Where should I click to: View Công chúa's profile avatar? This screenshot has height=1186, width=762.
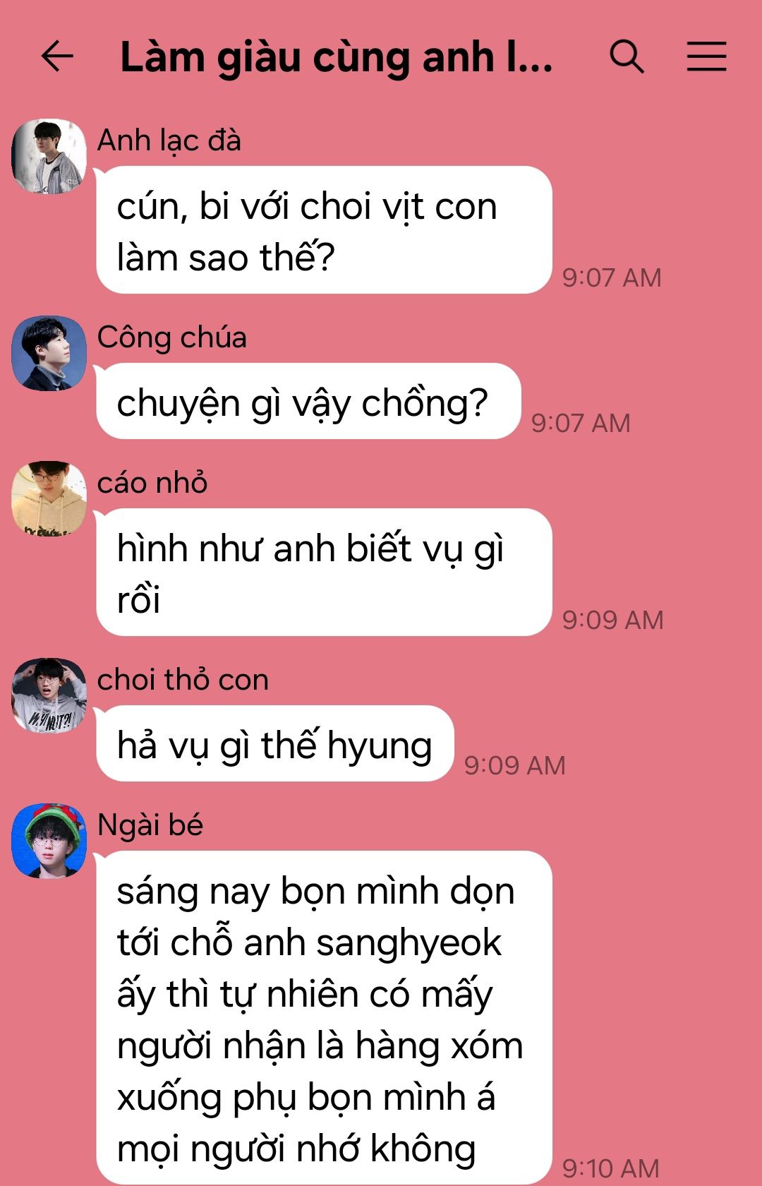[x=49, y=353]
